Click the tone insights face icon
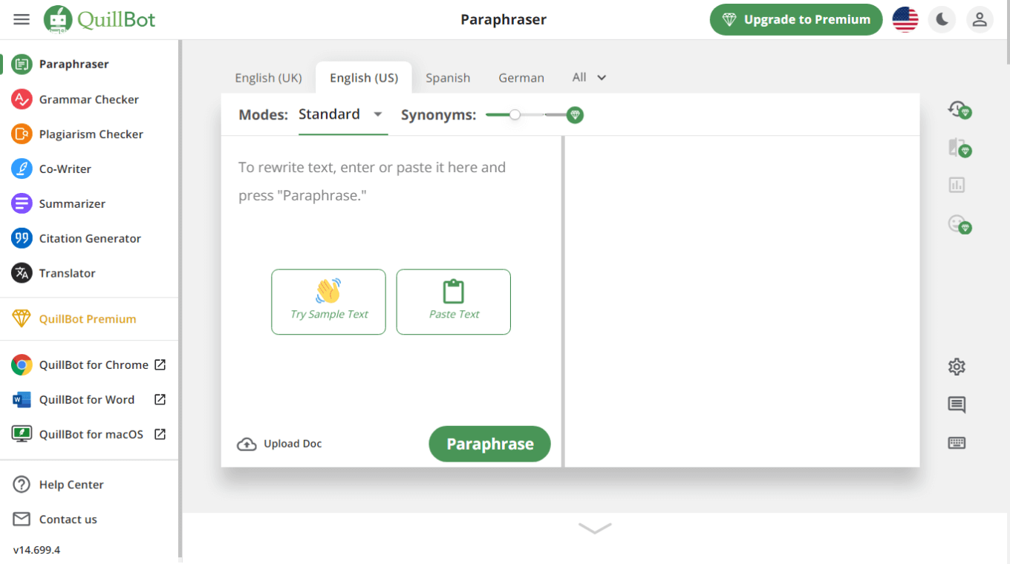 (x=959, y=224)
